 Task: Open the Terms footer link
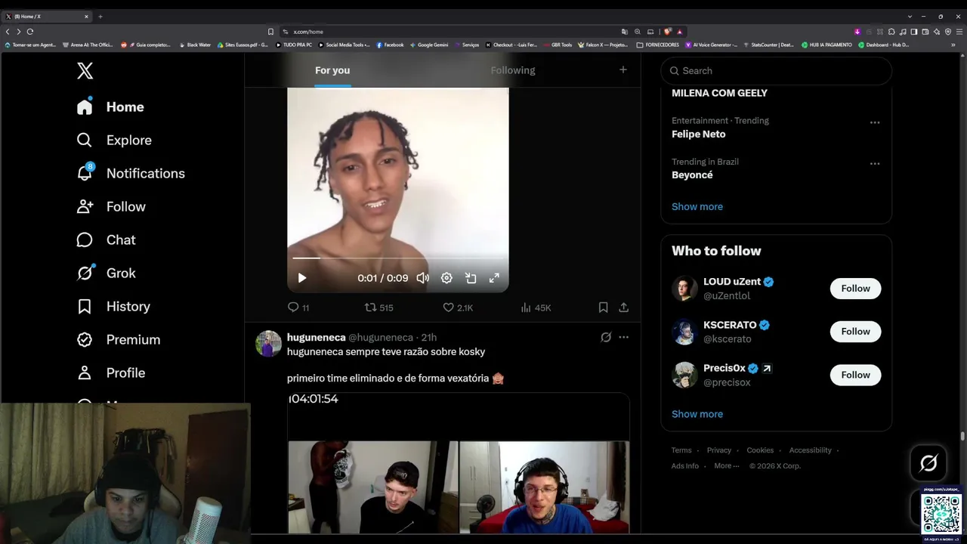(681, 450)
